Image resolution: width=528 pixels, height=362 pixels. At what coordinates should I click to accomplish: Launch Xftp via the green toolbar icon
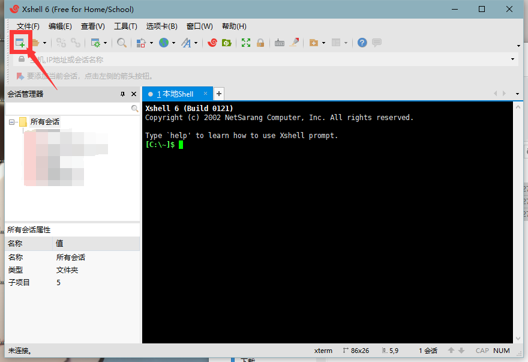pyautogui.click(x=227, y=43)
